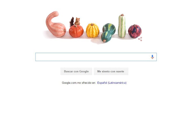Click the squirrel sitting on the pumpkin
The height and width of the screenshot is (130, 188).
pyautogui.click(x=77, y=21)
